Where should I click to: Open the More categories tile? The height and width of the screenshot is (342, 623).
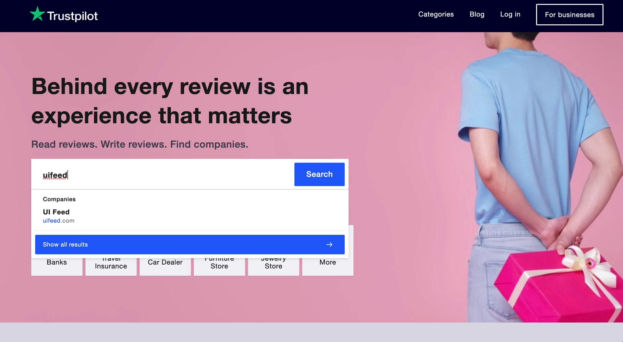328,267
